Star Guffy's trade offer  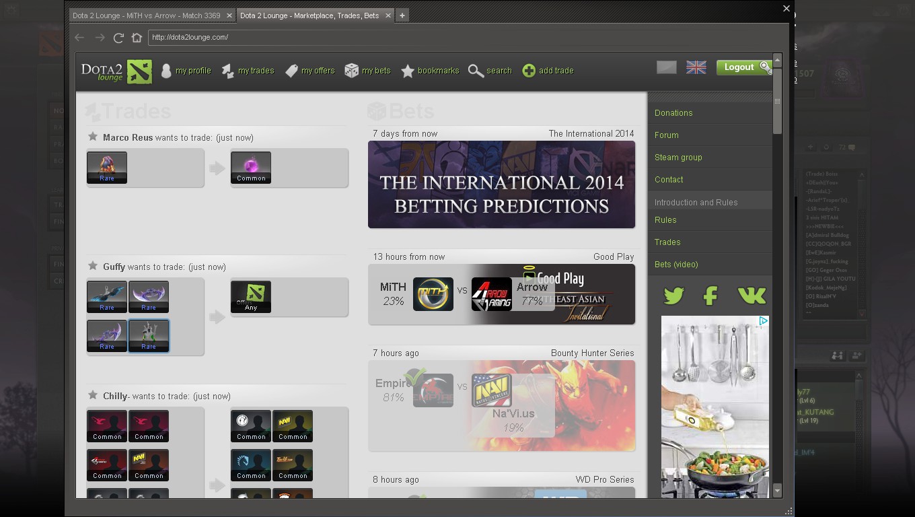[x=93, y=266]
